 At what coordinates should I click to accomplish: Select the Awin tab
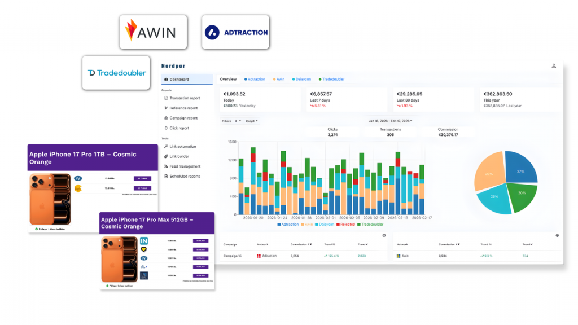[x=279, y=80]
